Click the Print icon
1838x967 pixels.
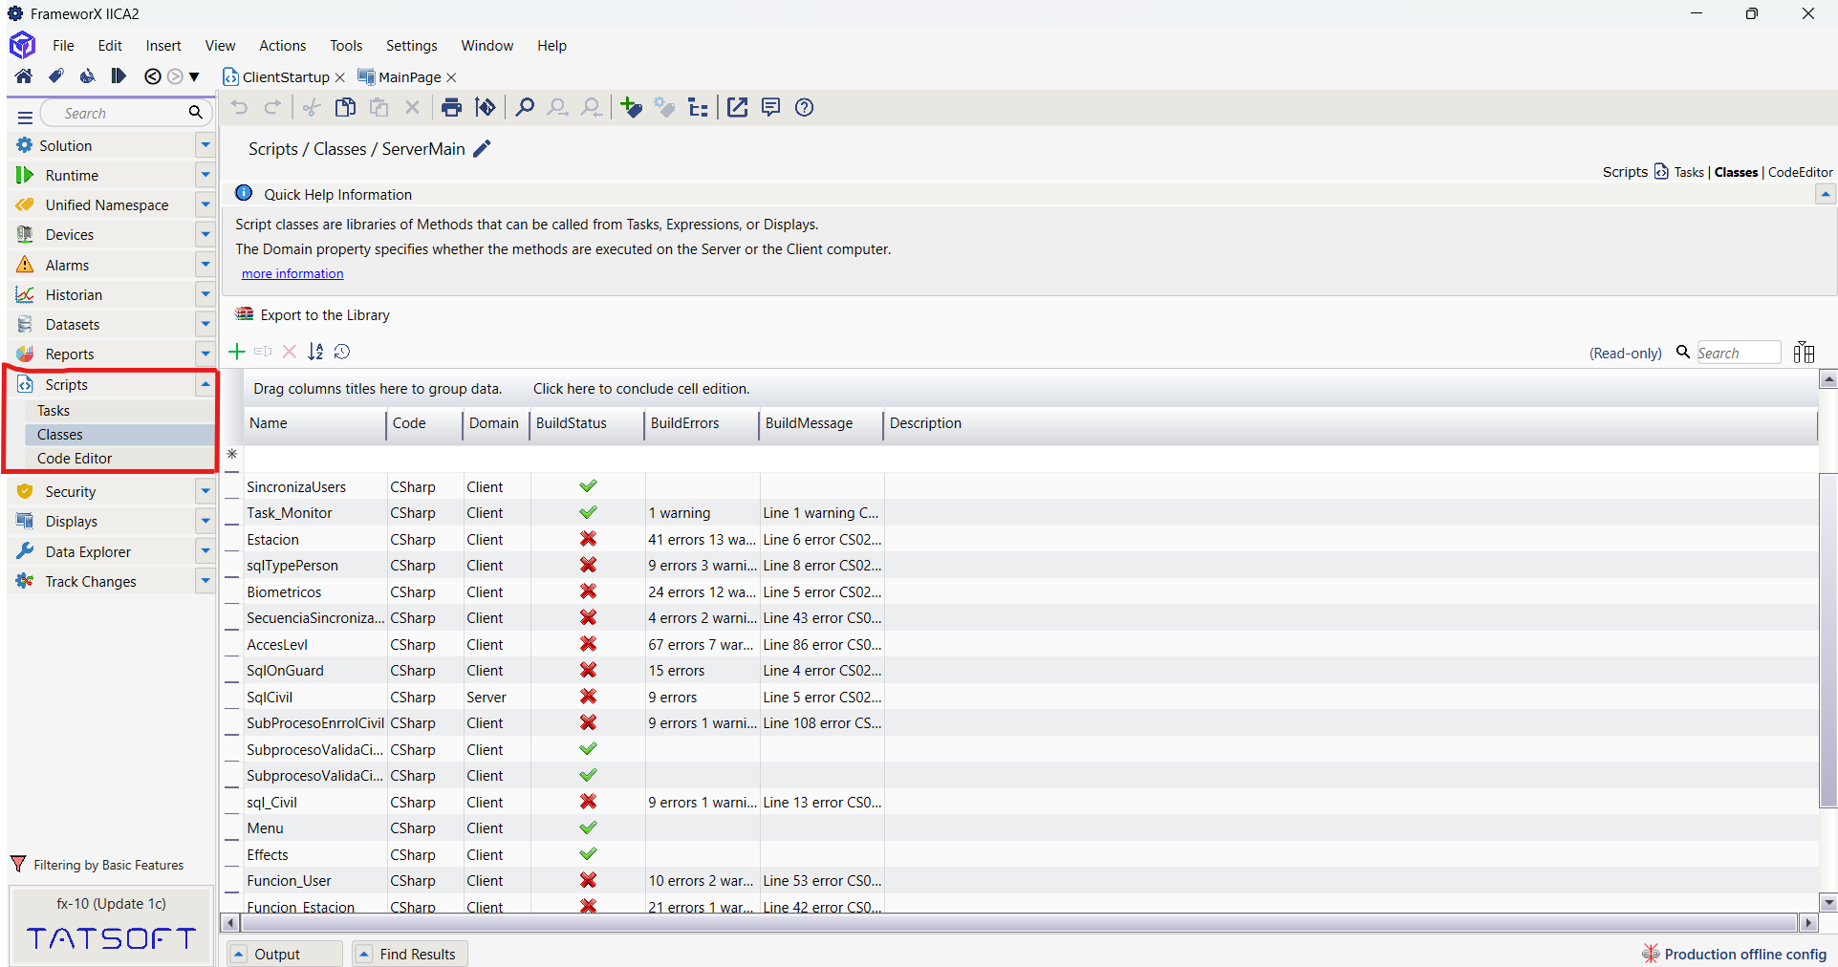click(x=451, y=107)
